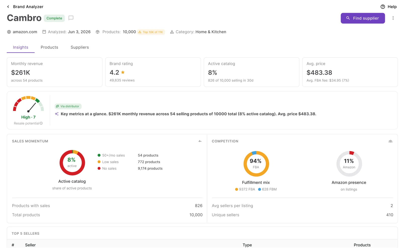Click the Seller column header
The width and height of the screenshot is (406, 248).
pos(30,245)
